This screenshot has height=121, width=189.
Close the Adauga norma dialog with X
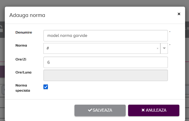tap(179, 14)
